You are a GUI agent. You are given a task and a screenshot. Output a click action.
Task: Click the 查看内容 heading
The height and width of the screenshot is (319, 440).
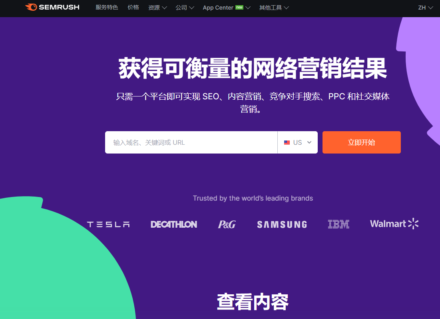click(253, 301)
